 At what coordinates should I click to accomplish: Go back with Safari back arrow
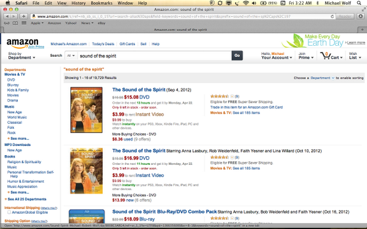(x=7, y=16)
